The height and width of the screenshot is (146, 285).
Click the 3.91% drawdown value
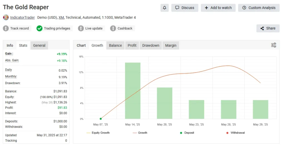[x=63, y=83]
